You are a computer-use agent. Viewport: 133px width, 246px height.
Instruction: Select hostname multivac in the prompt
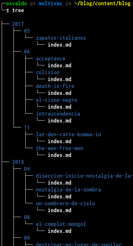pos(51,4)
